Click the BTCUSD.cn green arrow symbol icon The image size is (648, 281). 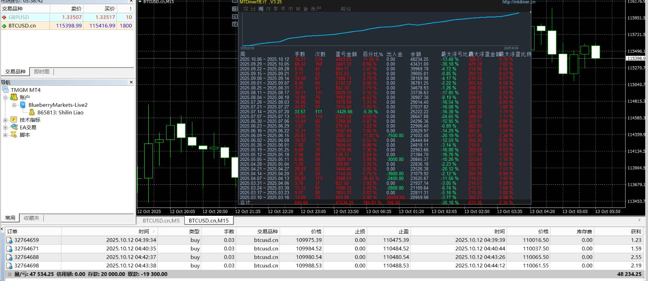point(4,25)
